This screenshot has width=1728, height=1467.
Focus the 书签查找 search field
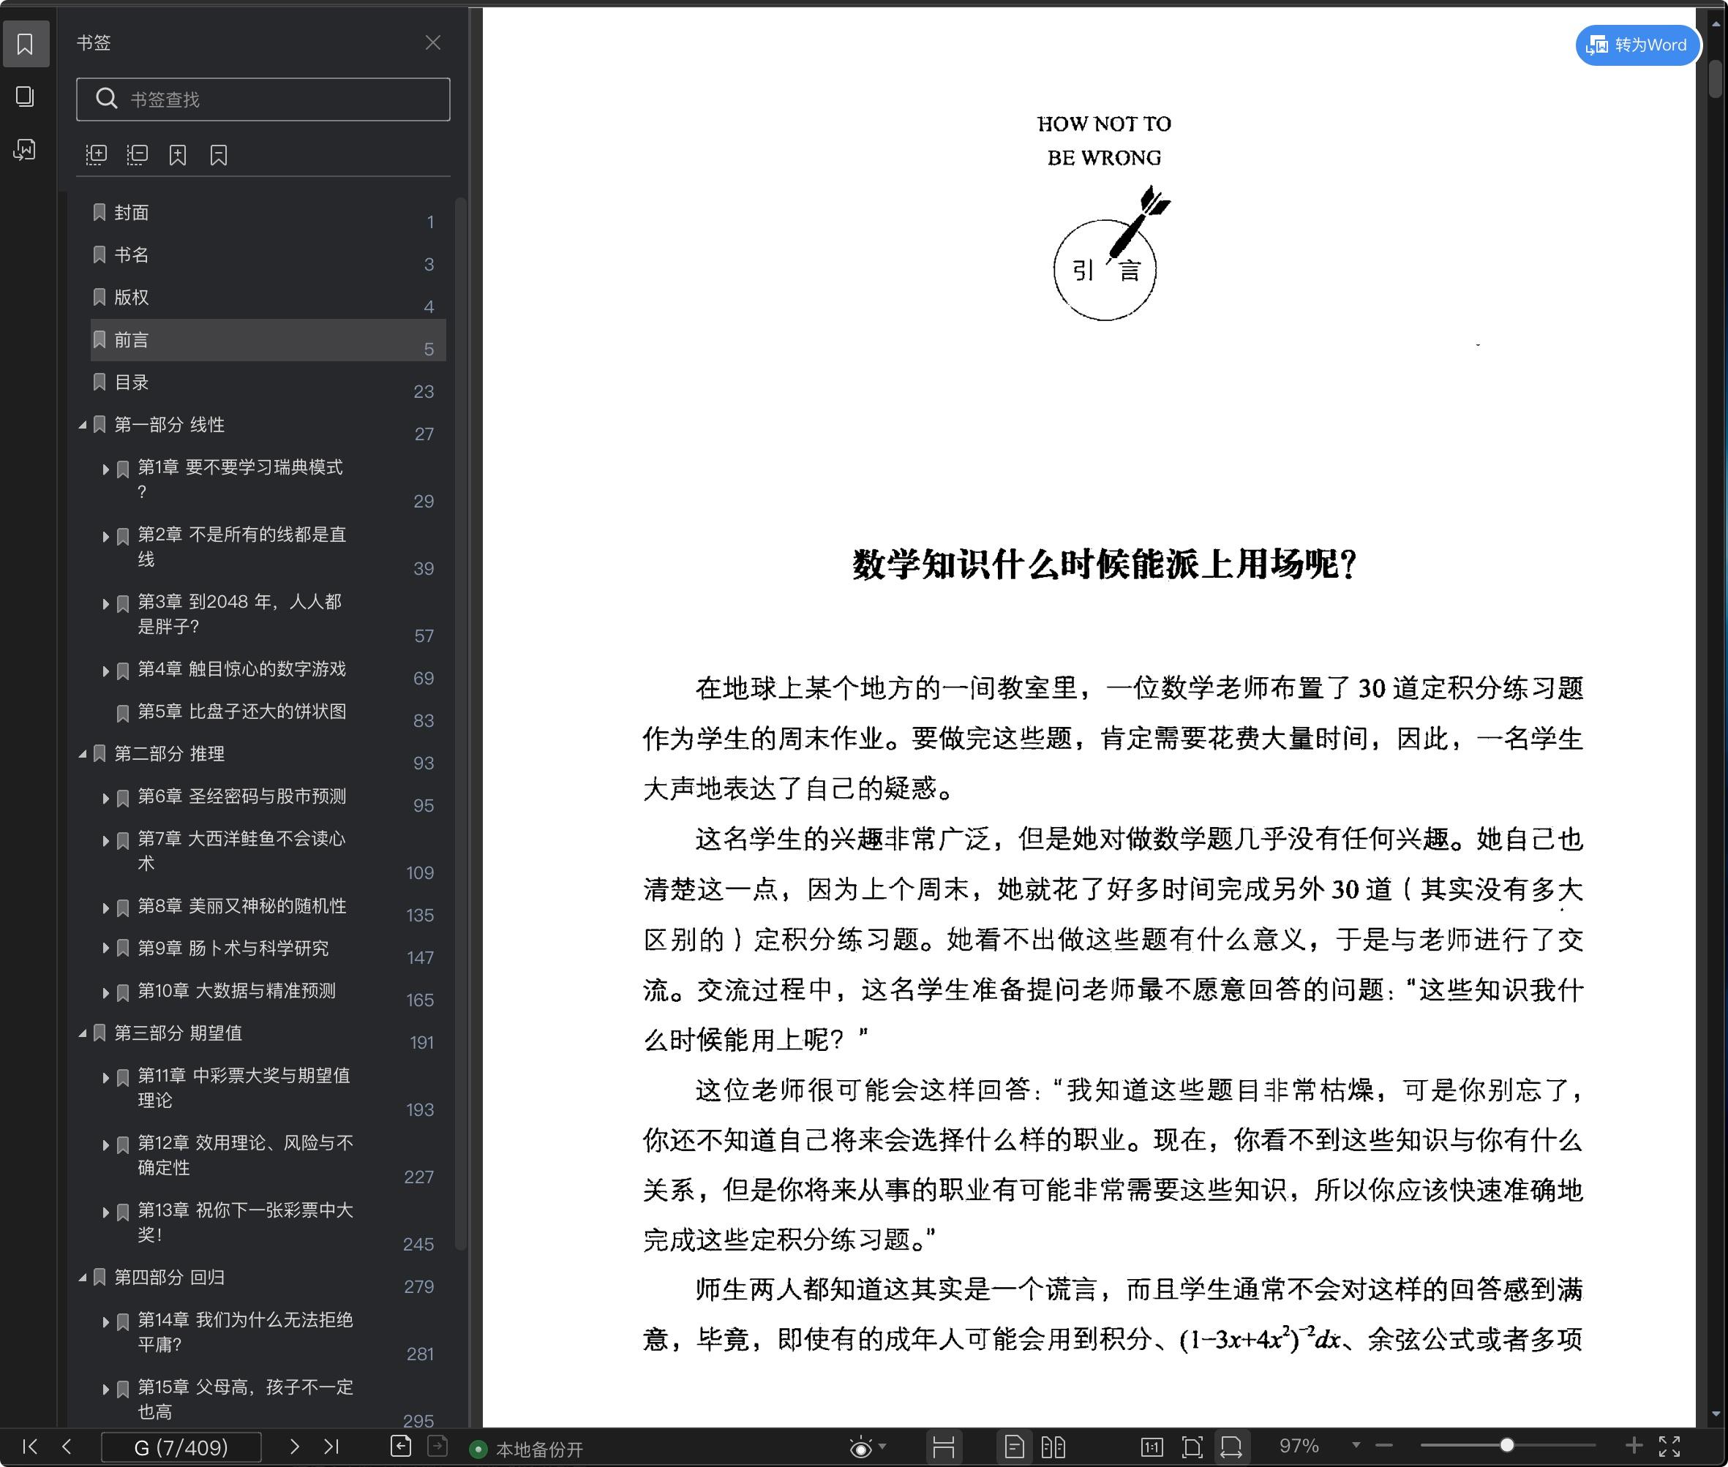click(x=263, y=99)
